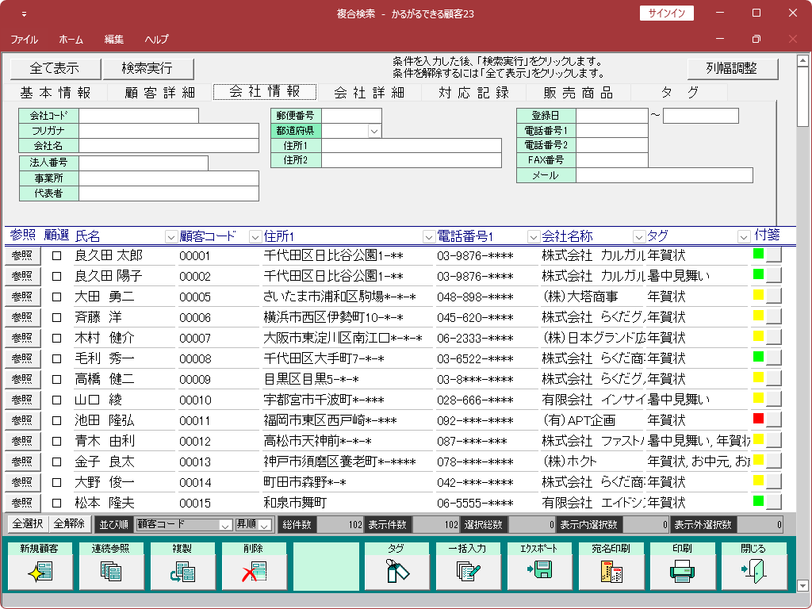Open the 都道府県 prefecture dropdown
812x609 pixels.
[374, 131]
